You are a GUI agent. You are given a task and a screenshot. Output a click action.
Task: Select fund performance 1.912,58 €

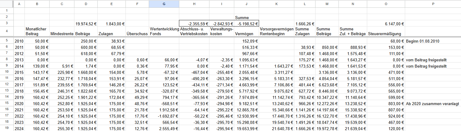point(164,110)
